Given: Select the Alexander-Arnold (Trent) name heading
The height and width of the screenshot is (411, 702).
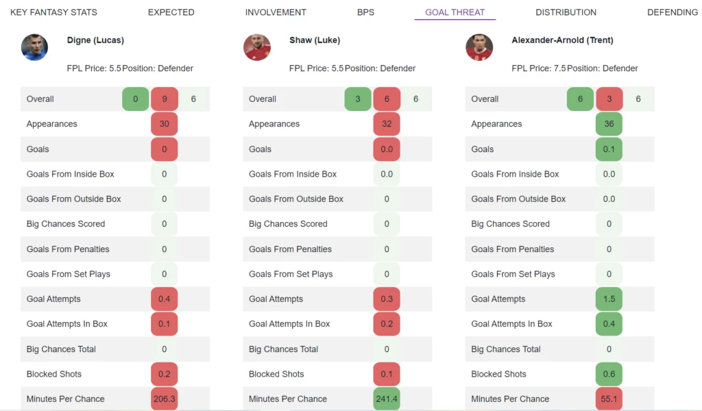Looking at the screenshot, I should coord(562,40).
